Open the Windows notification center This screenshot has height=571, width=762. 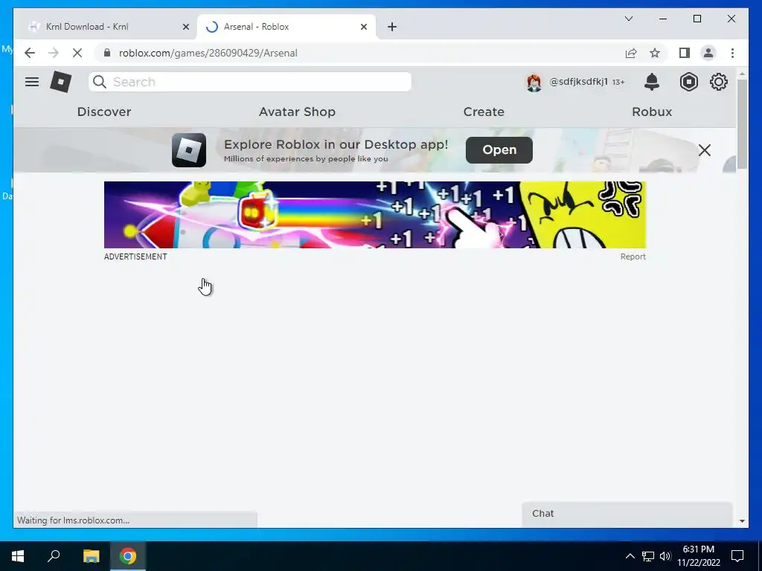pyautogui.click(x=737, y=556)
